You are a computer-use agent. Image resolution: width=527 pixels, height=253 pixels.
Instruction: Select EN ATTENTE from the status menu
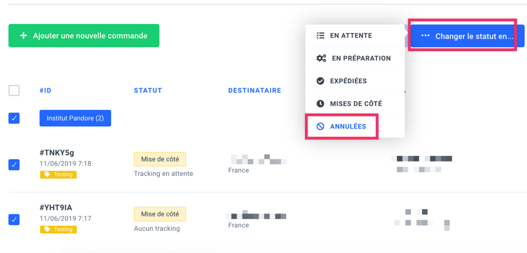click(351, 36)
